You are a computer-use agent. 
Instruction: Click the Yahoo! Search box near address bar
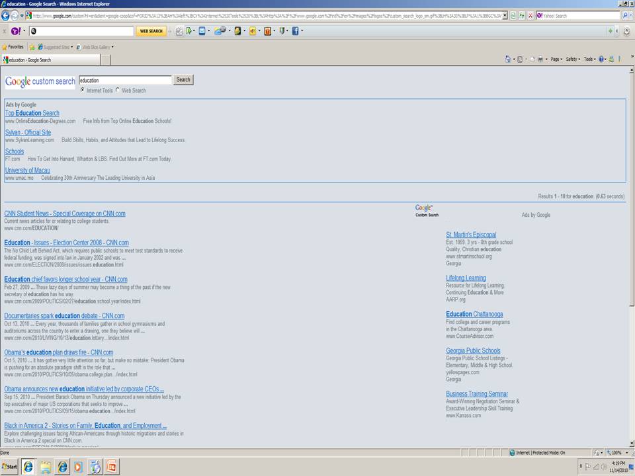tap(578, 16)
